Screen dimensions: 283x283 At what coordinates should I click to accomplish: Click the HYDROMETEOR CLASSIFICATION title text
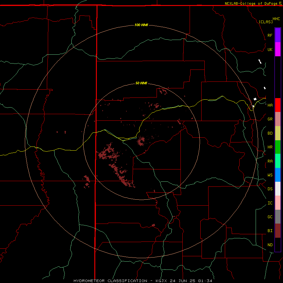pyautogui.click(x=110, y=281)
